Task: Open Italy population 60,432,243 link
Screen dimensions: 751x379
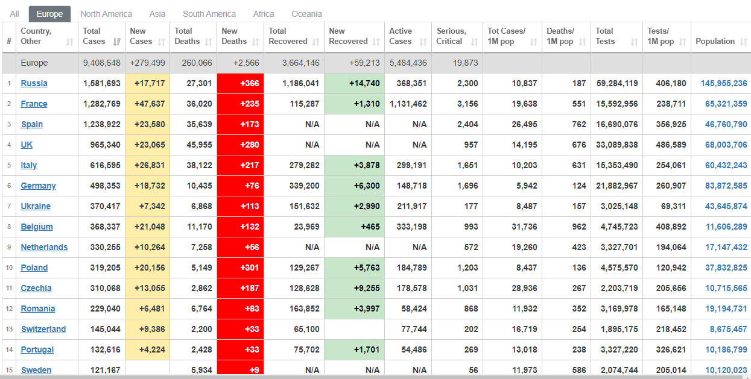Action: (x=726, y=165)
